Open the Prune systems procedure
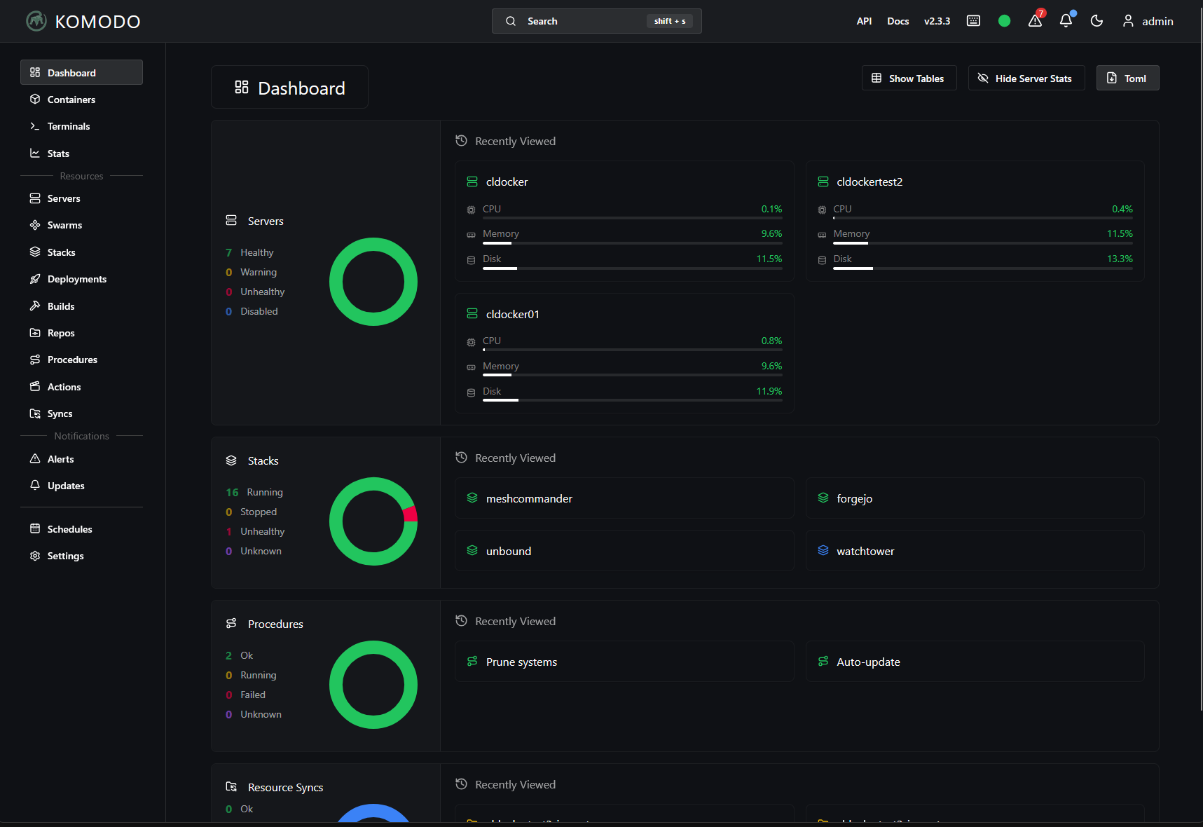1203x827 pixels. 624,662
